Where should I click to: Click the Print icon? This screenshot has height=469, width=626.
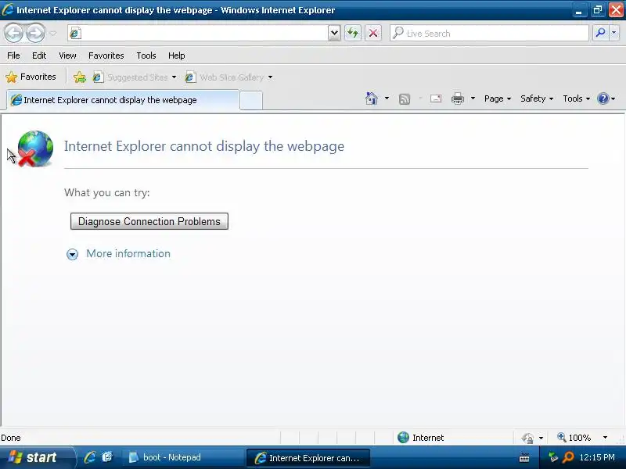(x=458, y=98)
